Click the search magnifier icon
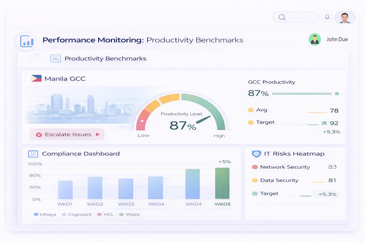The image size is (365, 243). pos(282,17)
